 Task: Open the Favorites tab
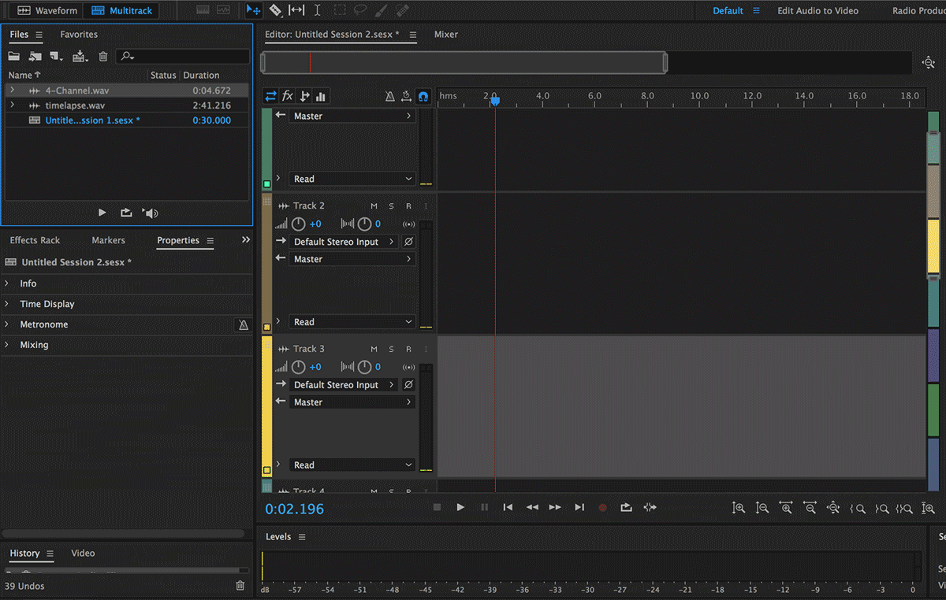[x=79, y=35]
